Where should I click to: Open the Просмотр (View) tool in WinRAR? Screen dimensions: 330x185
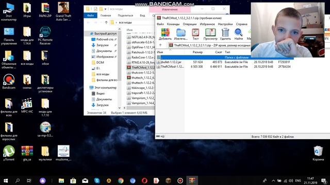[x=210, y=34]
